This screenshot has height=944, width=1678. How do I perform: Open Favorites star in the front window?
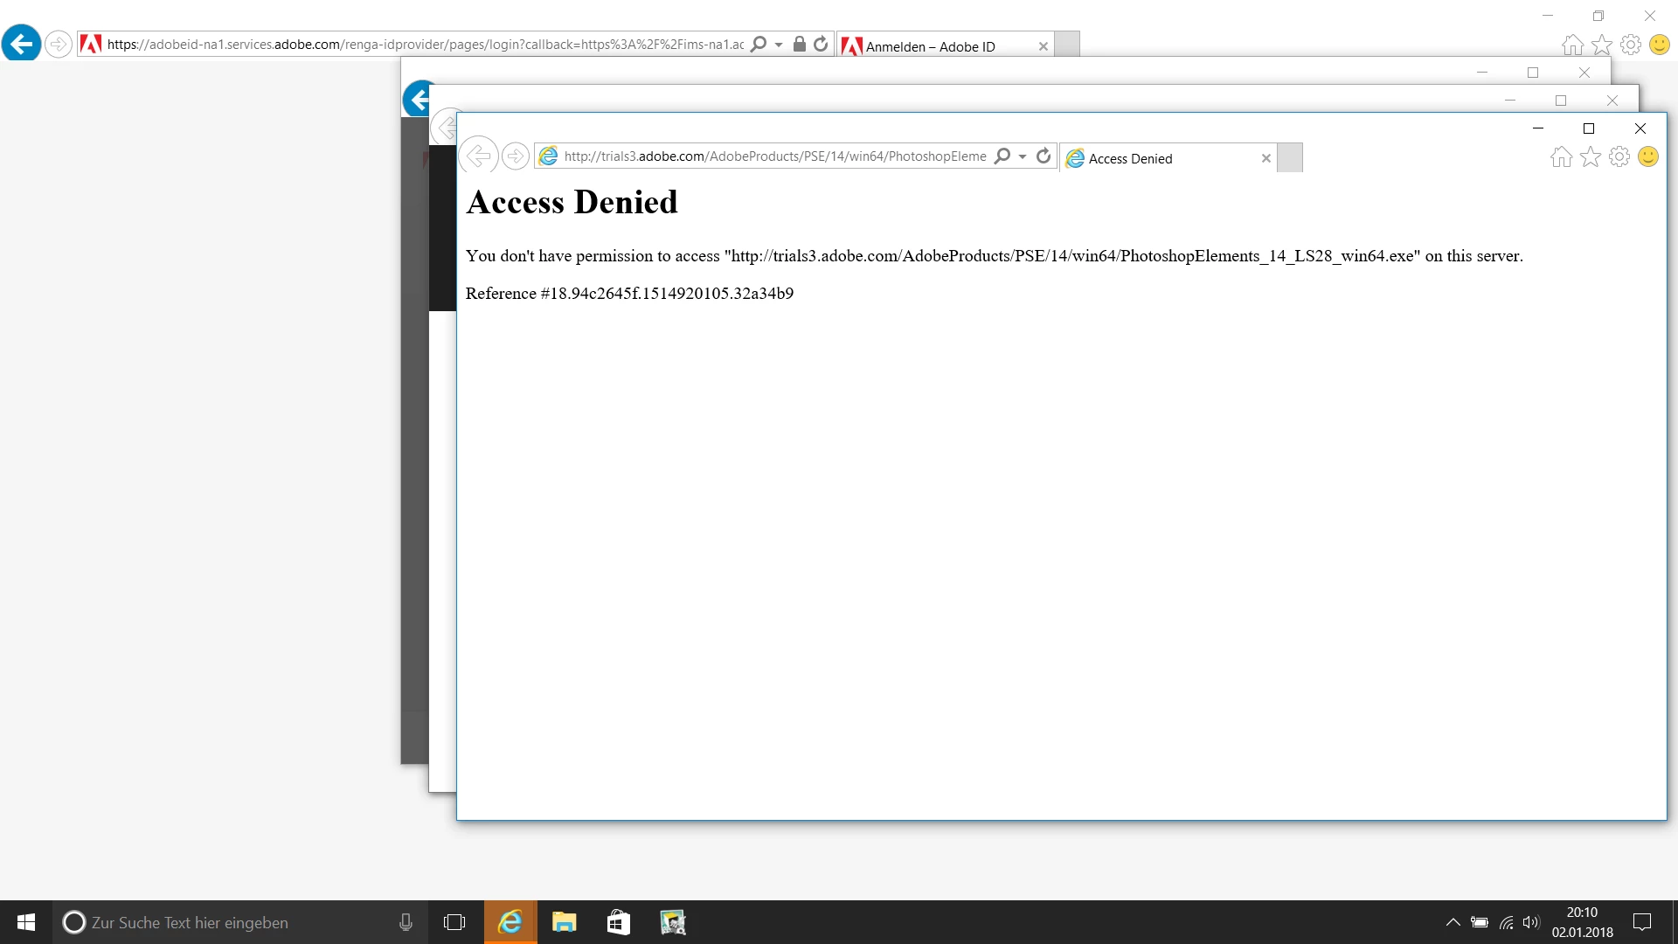[x=1591, y=157]
